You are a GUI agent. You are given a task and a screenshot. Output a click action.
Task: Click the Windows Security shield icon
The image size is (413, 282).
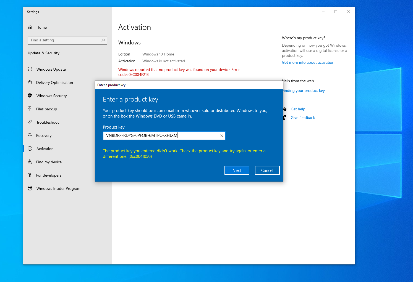click(x=30, y=96)
